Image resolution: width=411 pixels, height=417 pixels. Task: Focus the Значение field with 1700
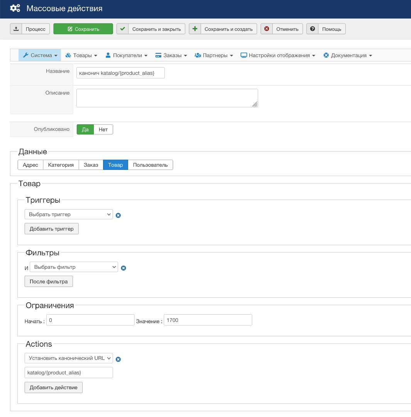coord(208,320)
